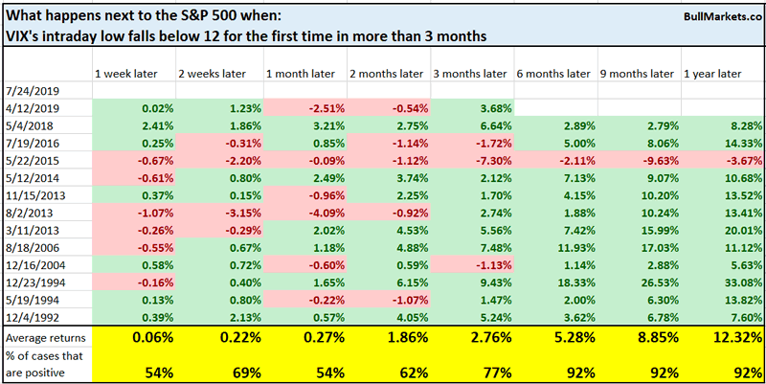This screenshot has width=766, height=384.
Task: Click the "1 week later" column header
Action: [x=122, y=74]
